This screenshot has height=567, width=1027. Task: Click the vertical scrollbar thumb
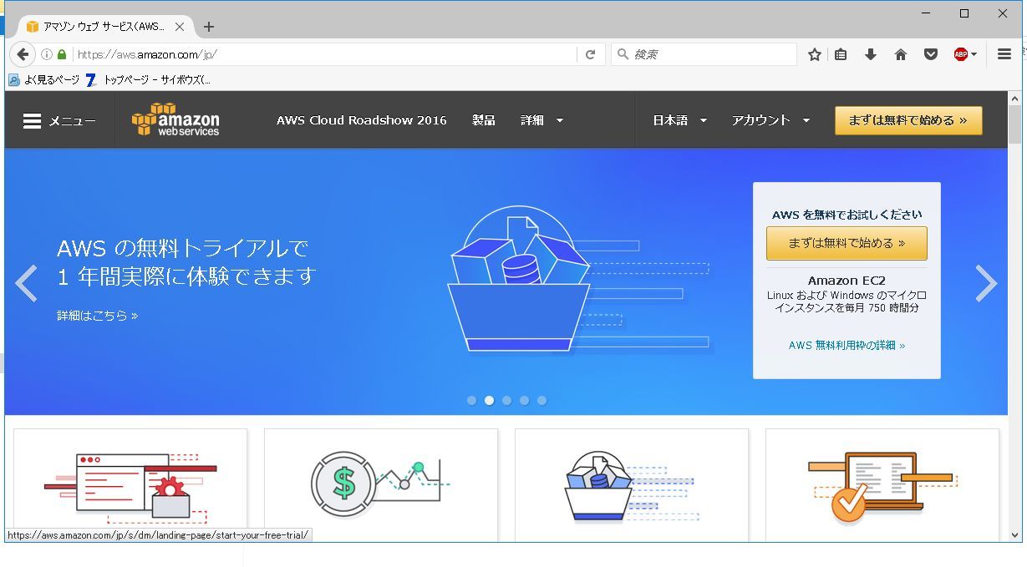1014,124
